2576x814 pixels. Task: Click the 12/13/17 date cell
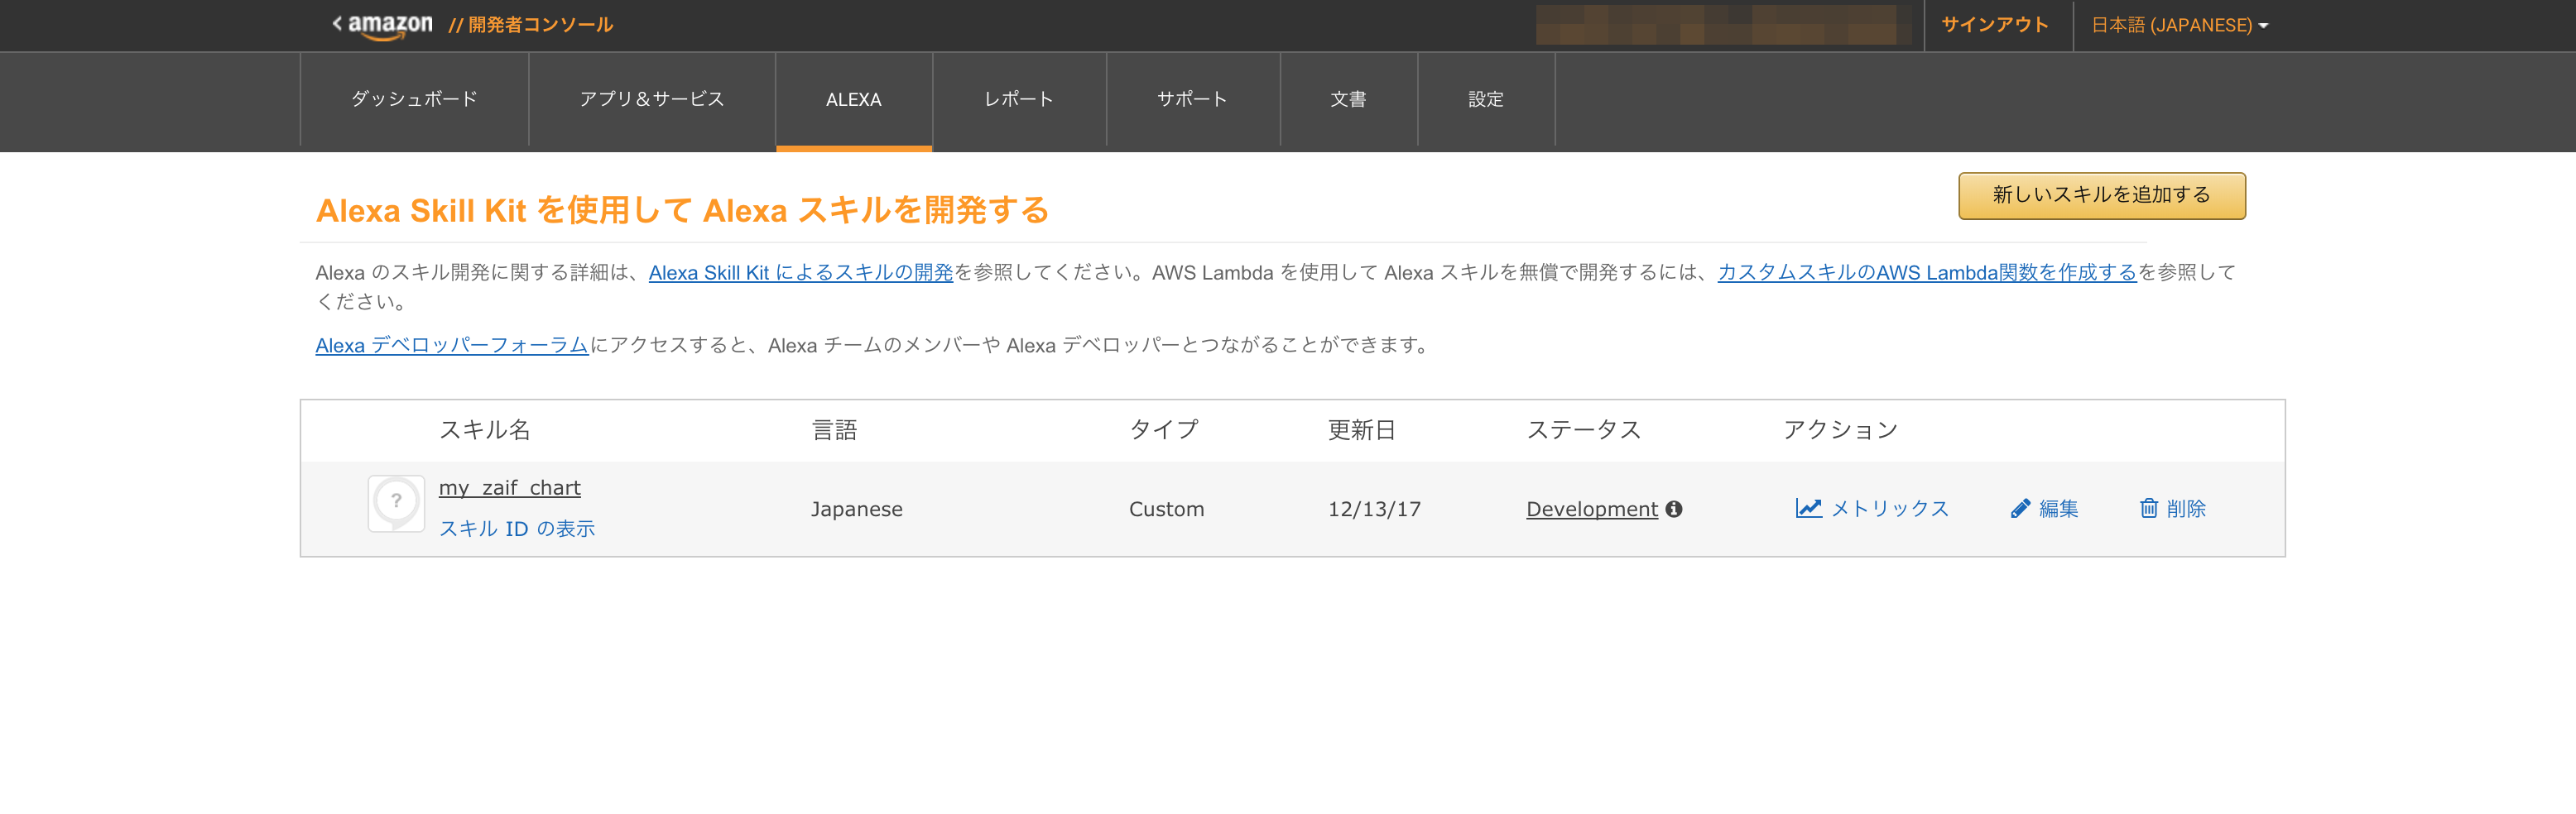click(1374, 510)
